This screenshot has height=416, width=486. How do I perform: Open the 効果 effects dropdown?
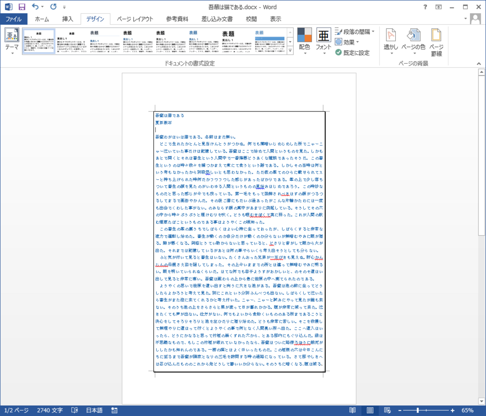(x=347, y=42)
